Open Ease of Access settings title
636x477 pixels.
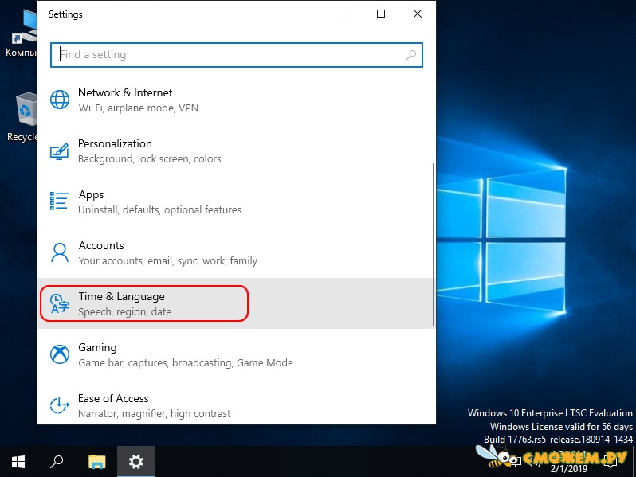click(113, 398)
